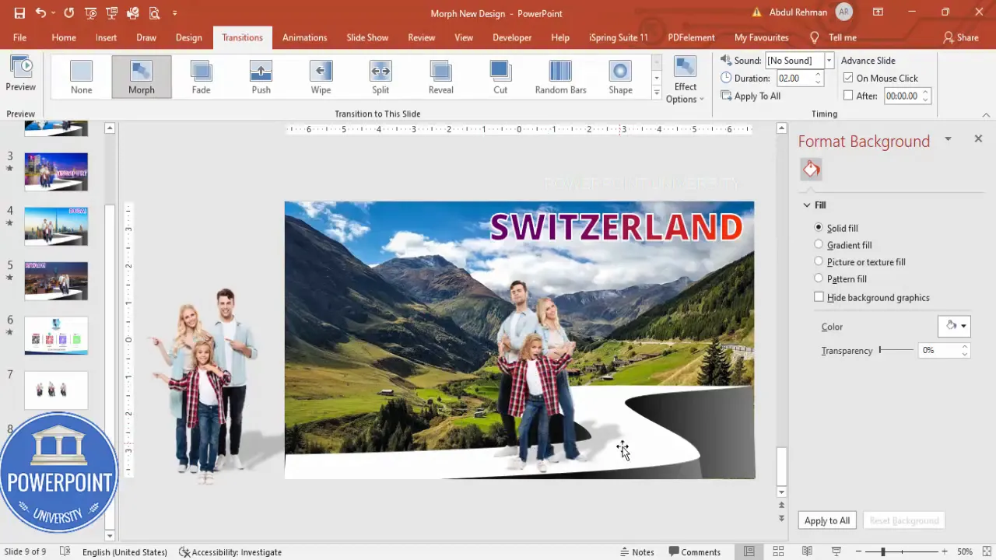Open Ribbon Display Options icon
The height and width of the screenshot is (560, 996).
point(878,12)
